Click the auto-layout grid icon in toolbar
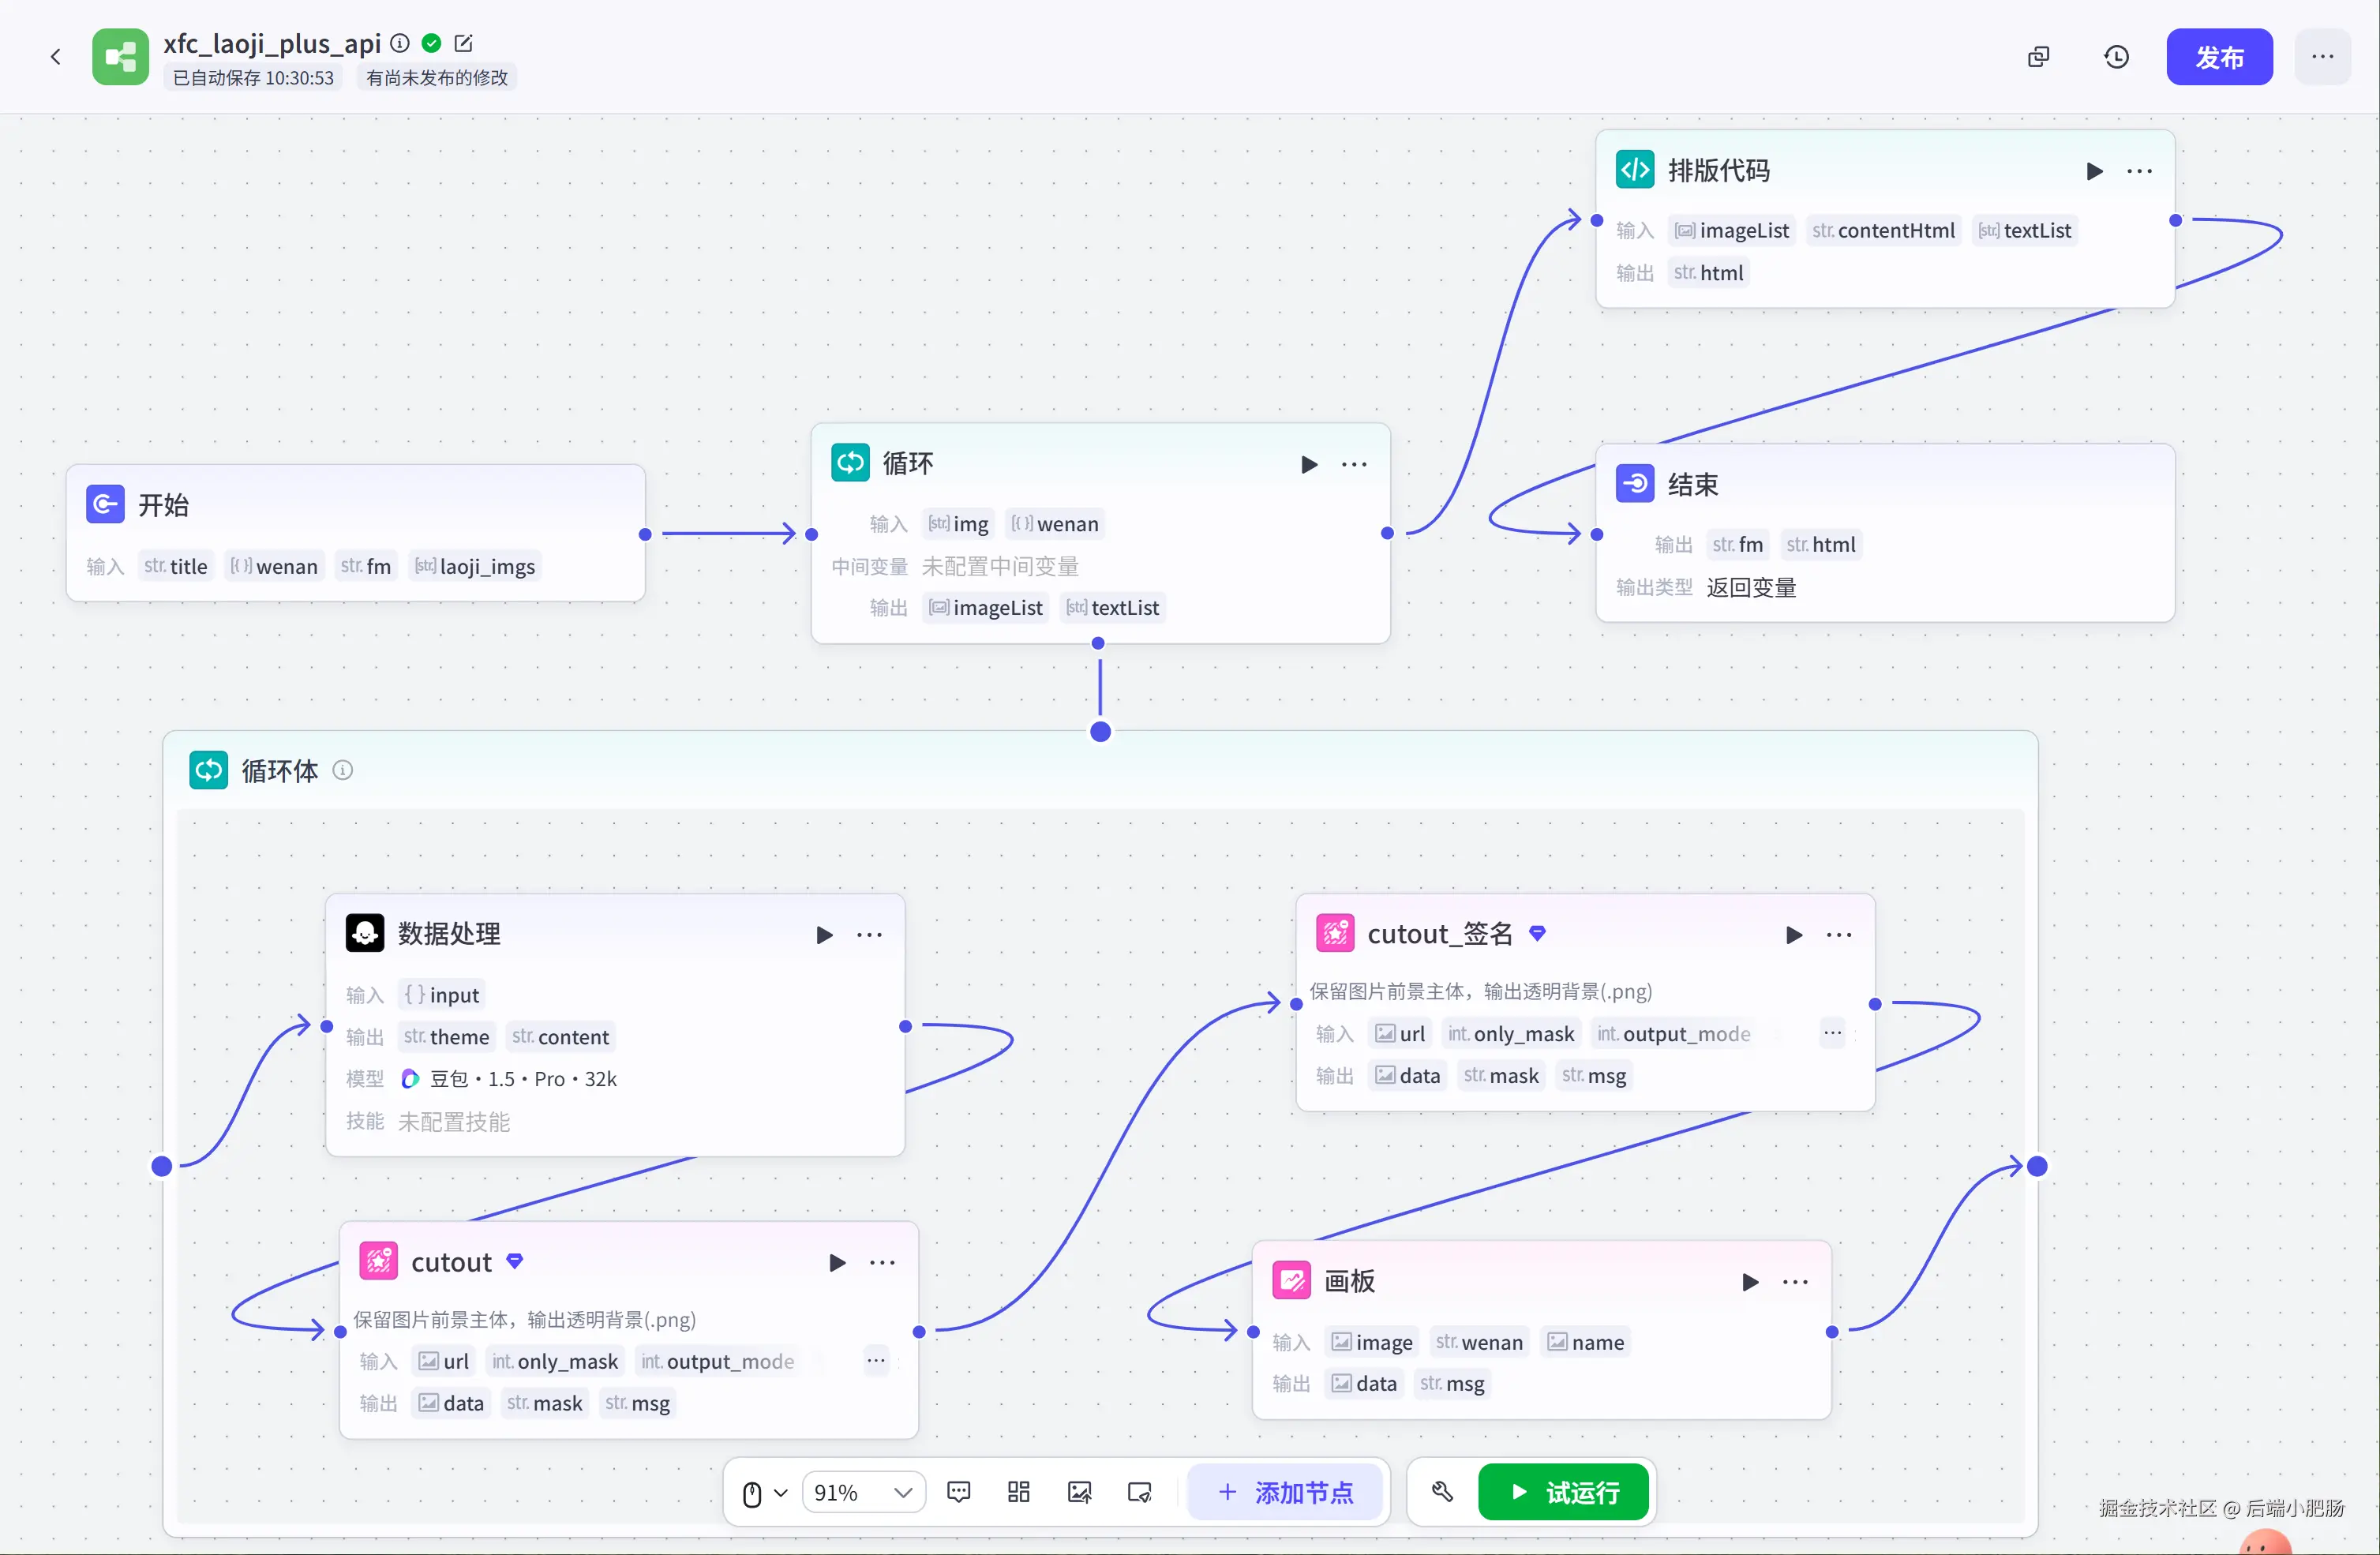The image size is (2380, 1555). click(x=1018, y=1493)
